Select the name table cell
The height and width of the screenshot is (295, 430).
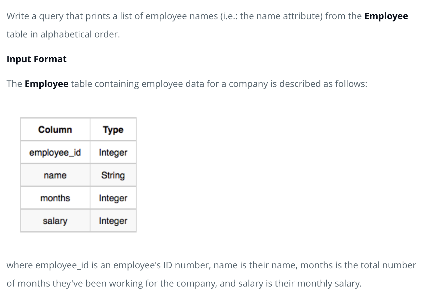(x=55, y=175)
